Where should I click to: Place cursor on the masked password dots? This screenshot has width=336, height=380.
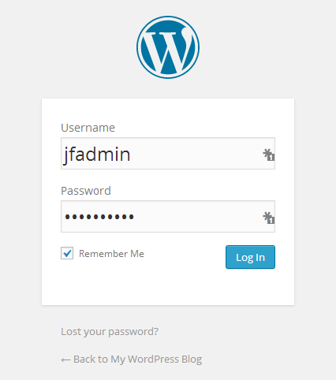pos(99,217)
